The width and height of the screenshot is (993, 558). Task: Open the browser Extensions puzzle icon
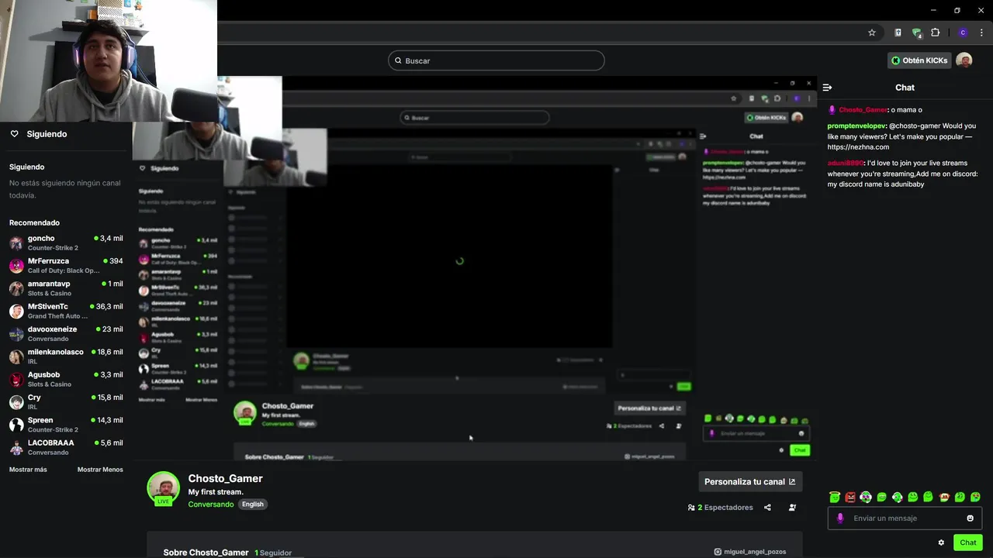click(936, 33)
